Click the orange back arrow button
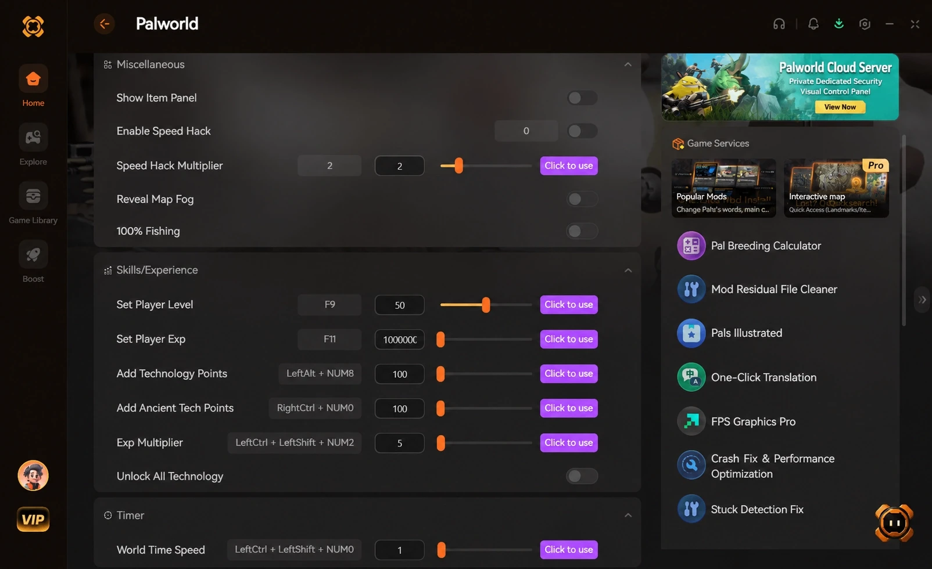Screen dimensions: 932x569 pyautogui.click(x=104, y=24)
